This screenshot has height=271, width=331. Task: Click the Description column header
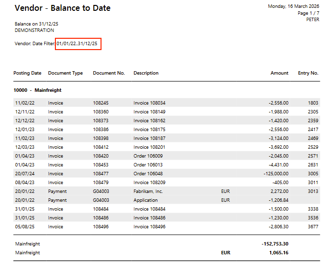pyautogui.click(x=146, y=73)
